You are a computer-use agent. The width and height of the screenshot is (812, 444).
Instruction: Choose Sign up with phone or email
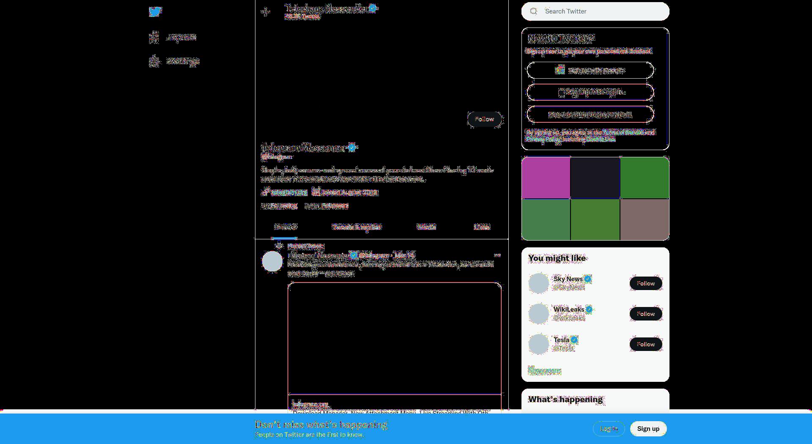pyautogui.click(x=590, y=114)
